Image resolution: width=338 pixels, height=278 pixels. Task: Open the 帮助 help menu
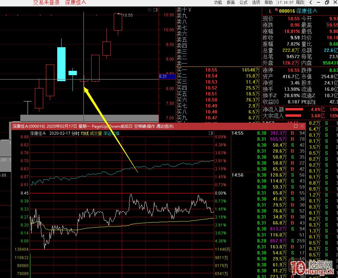coord(268,3)
